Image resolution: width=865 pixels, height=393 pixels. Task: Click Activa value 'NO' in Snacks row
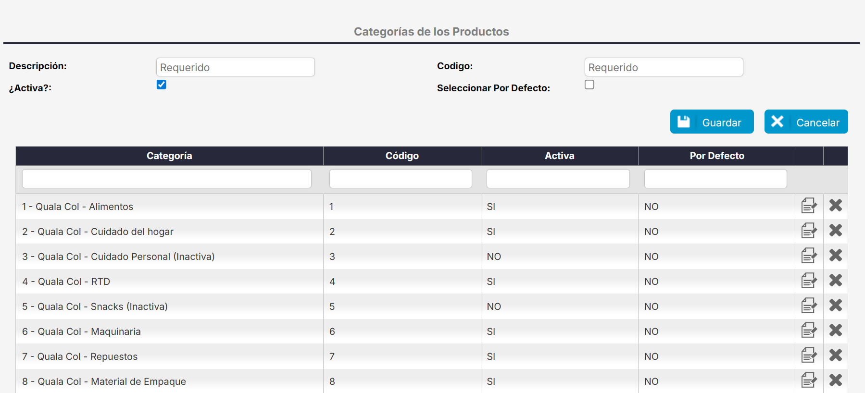point(494,307)
